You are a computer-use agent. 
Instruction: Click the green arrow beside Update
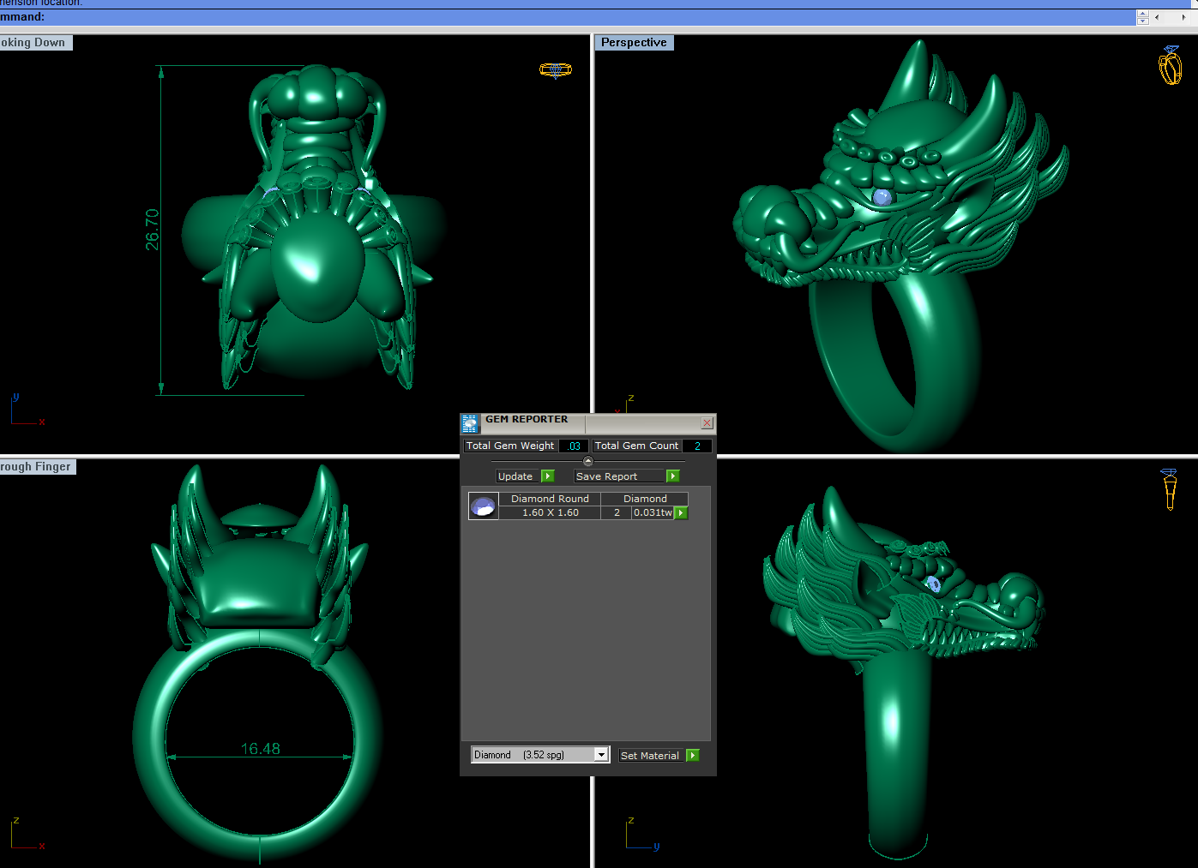click(548, 476)
